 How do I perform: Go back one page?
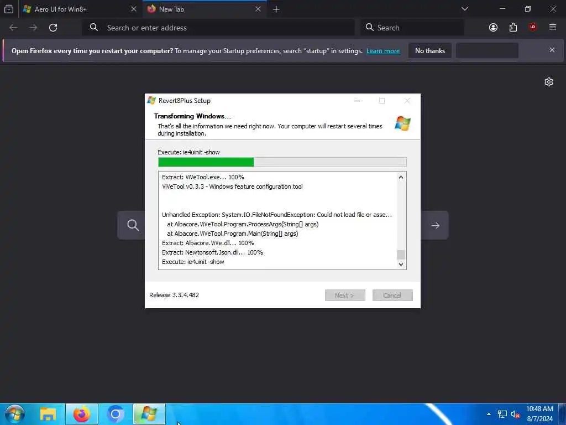click(x=13, y=28)
